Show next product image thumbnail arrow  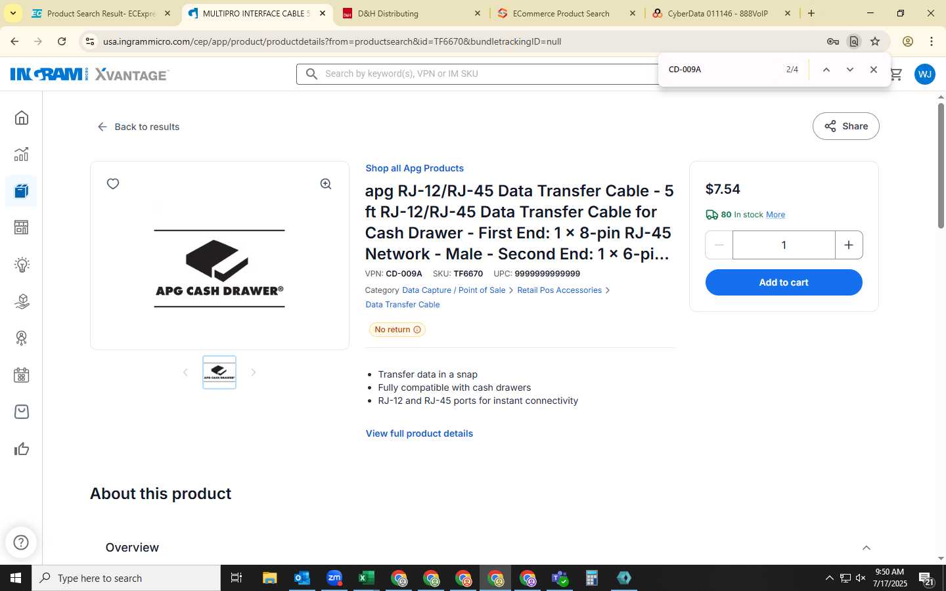coord(254,372)
